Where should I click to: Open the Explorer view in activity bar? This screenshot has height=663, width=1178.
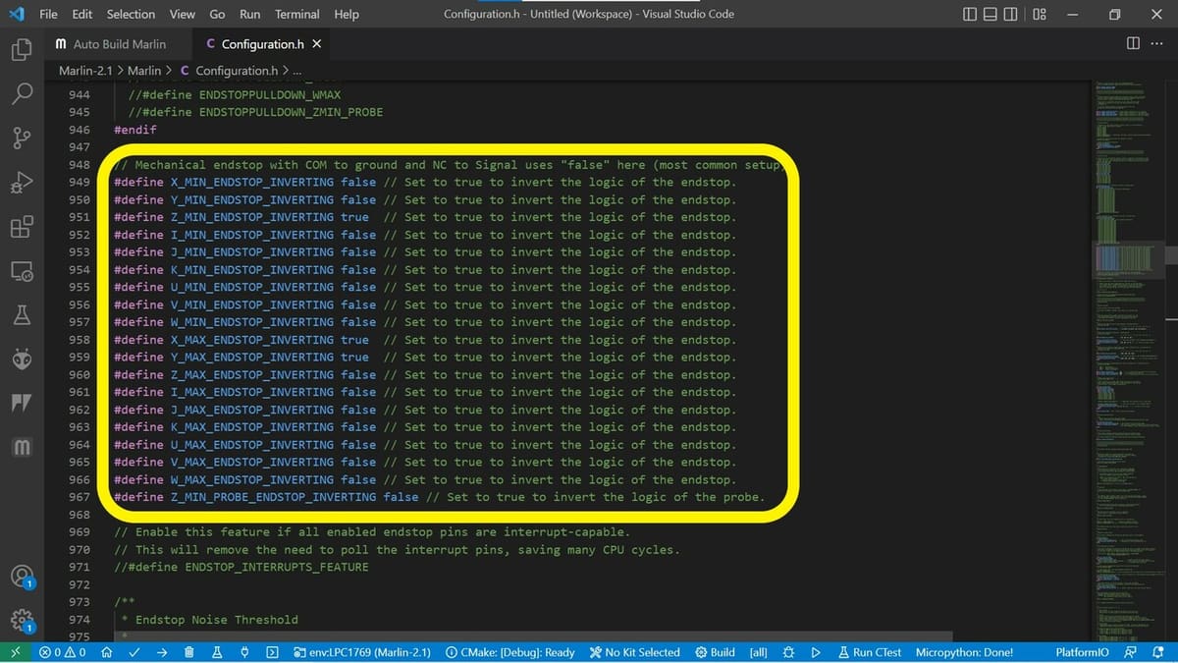(x=22, y=48)
